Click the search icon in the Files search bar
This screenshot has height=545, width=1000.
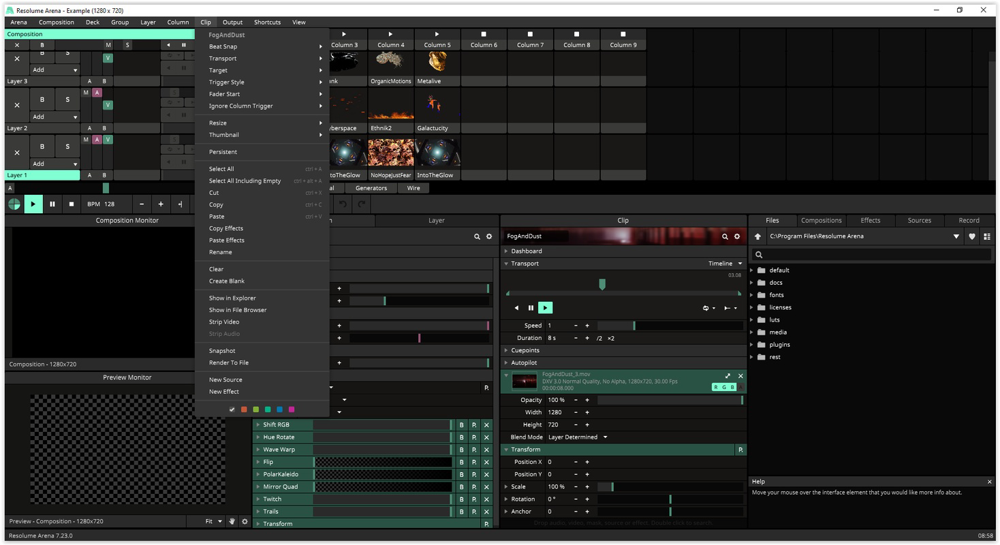pos(759,254)
